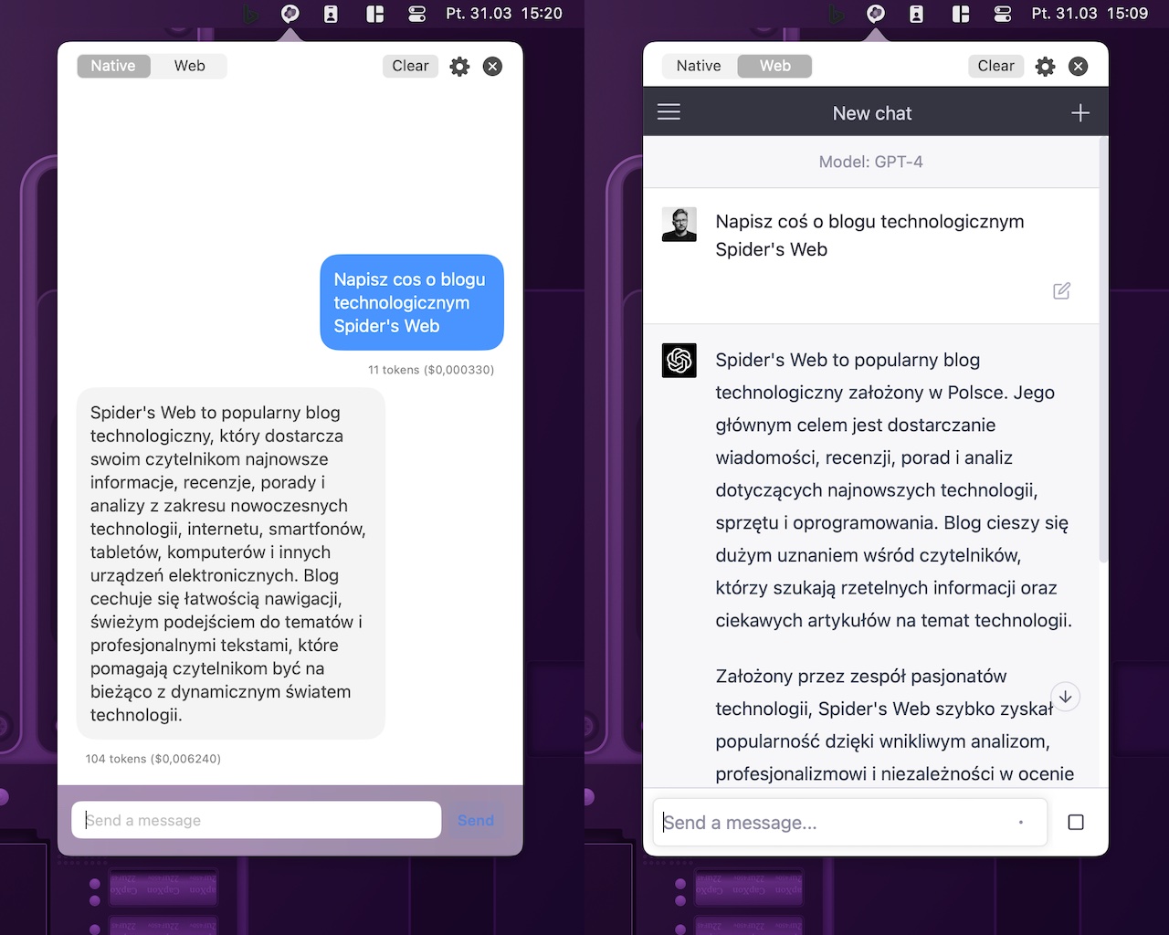Click window layout icon in left menu bar

[x=374, y=14]
